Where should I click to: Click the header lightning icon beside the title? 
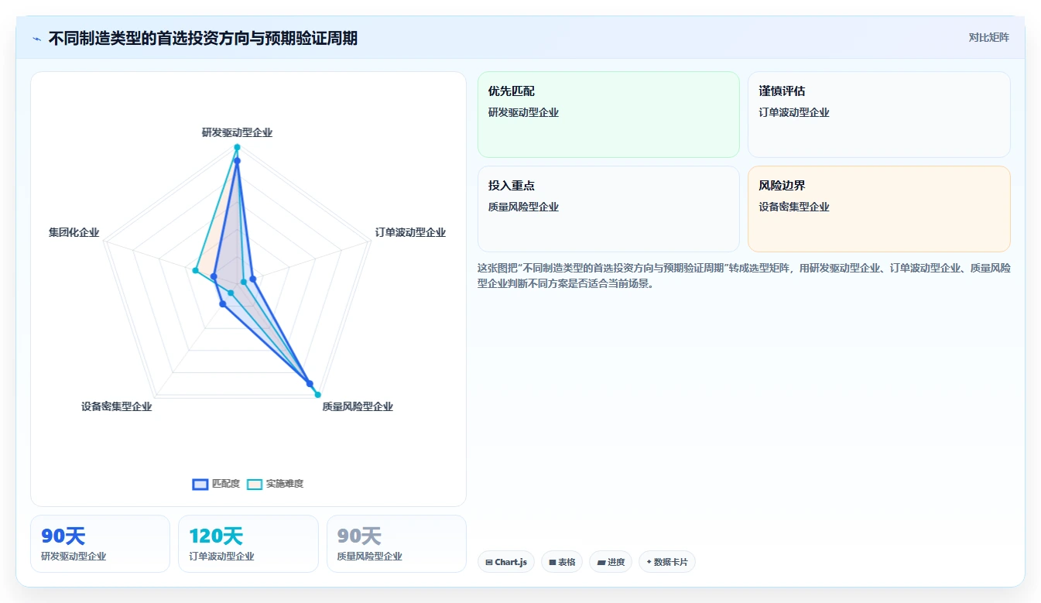(x=36, y=39)
